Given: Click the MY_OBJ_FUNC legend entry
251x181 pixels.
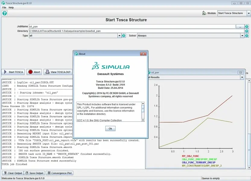Looking at the screenshot, I should (190, 156).
